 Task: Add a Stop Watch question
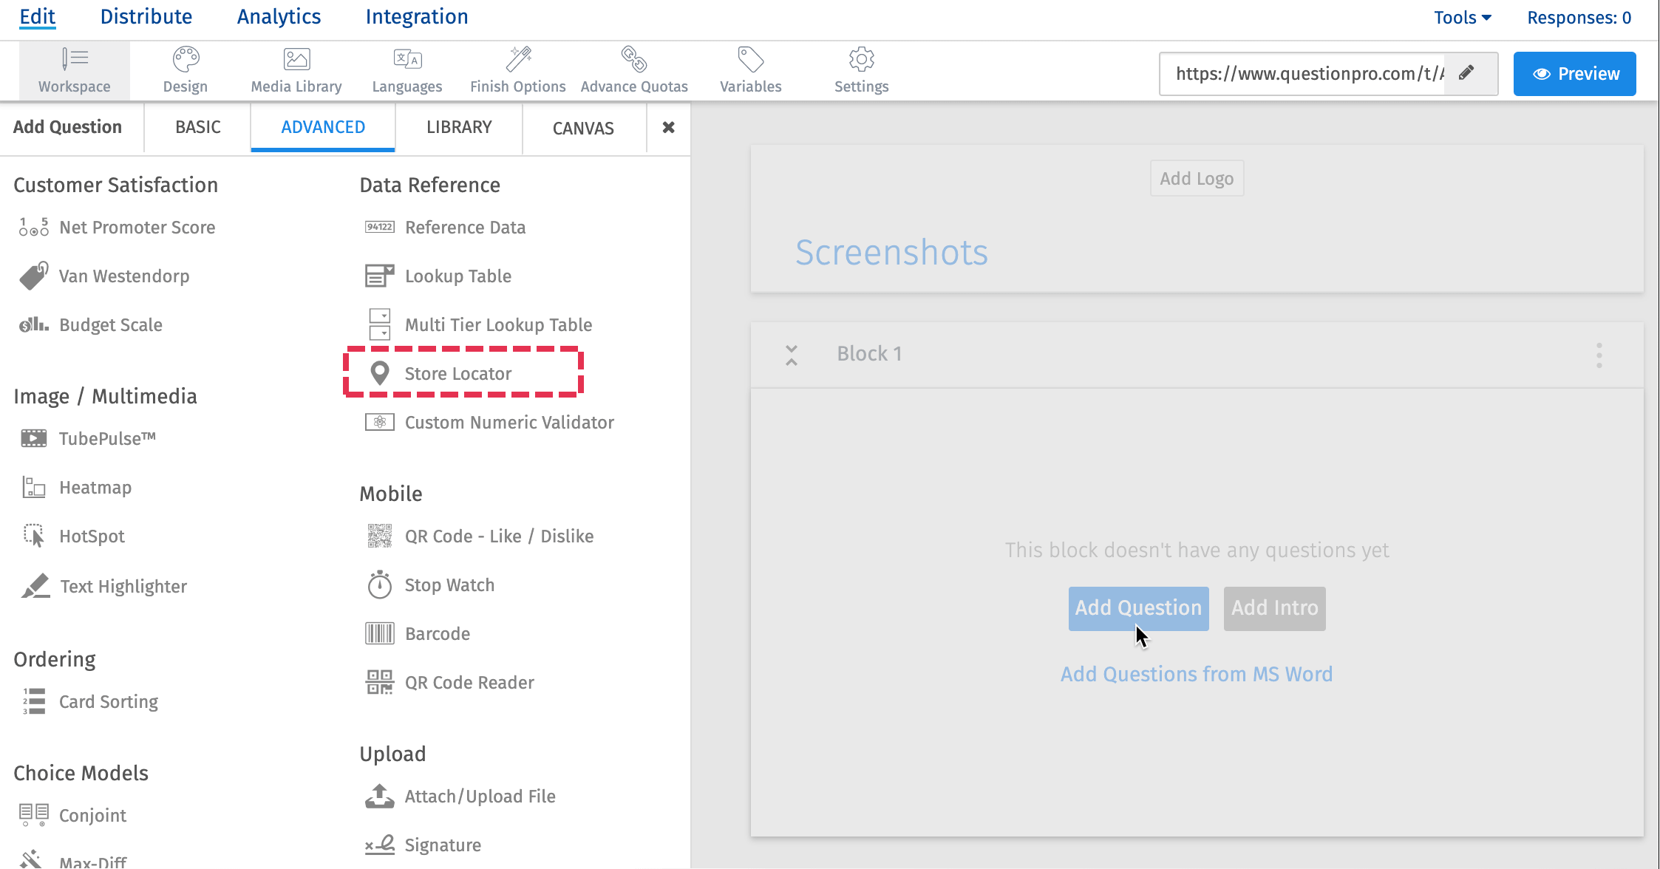(449, 585)
